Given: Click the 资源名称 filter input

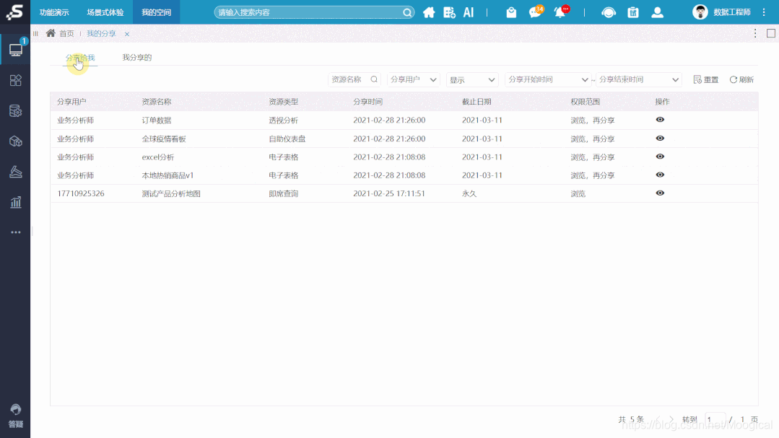Looking at the screenshot, I should [x=354, y=79].
